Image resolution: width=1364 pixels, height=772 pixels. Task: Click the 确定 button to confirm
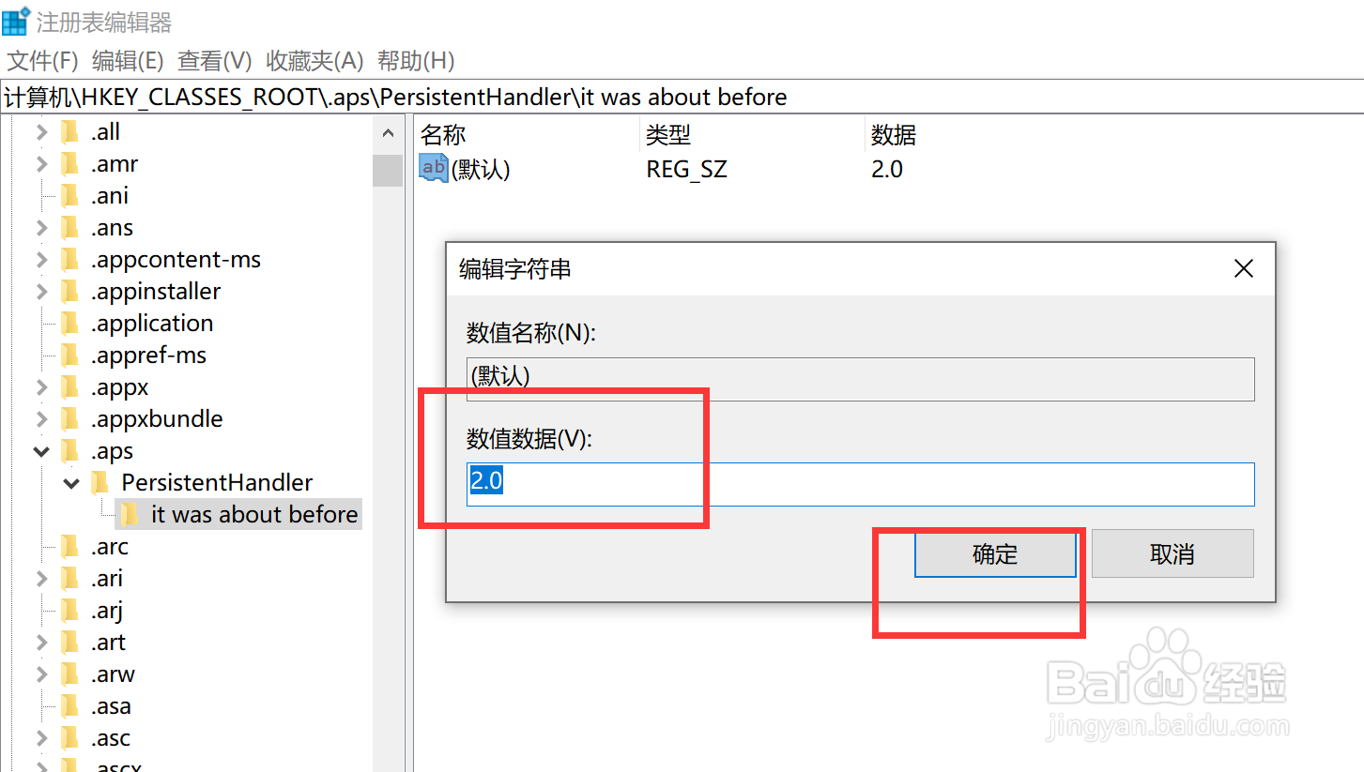995,553
